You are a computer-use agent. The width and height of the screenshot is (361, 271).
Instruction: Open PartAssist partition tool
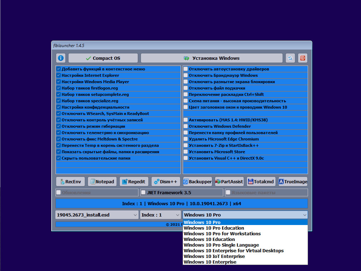(229, 181)
